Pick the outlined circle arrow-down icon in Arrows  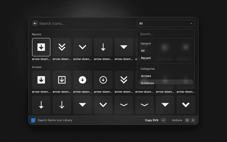(103, 80)
